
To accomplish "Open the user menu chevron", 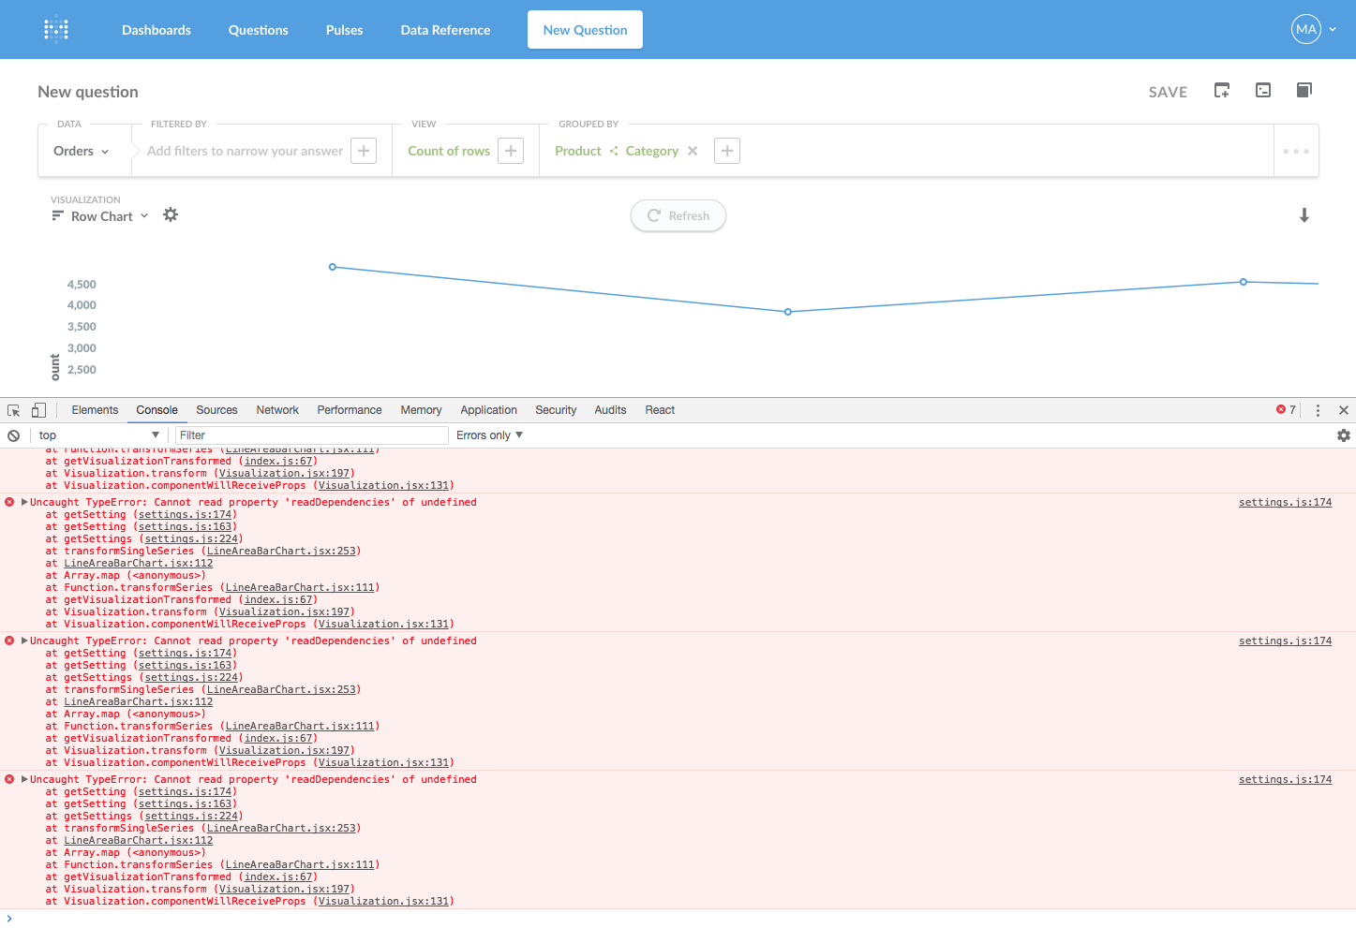I will pyautogui.click(x=1333, y=29).
